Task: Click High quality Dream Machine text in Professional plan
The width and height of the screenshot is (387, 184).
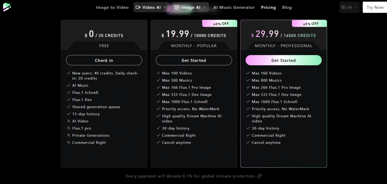Action: (281, 119)
